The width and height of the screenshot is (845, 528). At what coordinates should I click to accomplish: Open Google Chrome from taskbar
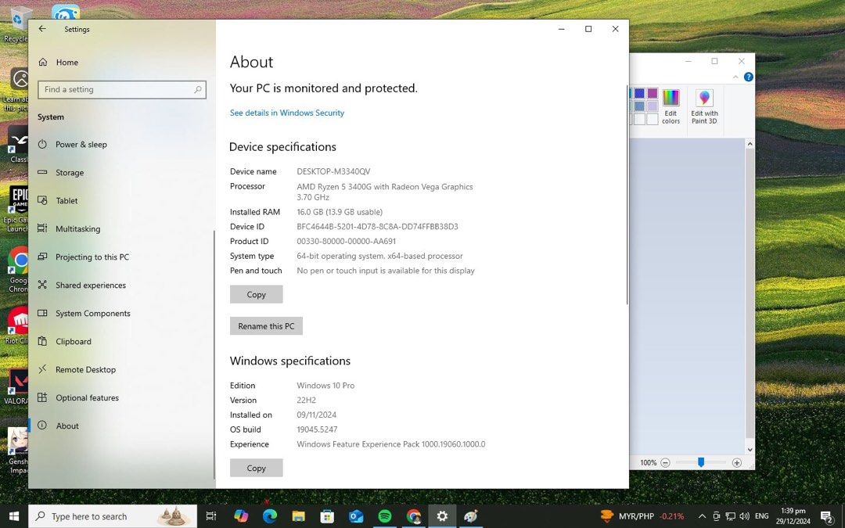click(x=413, y=516)
